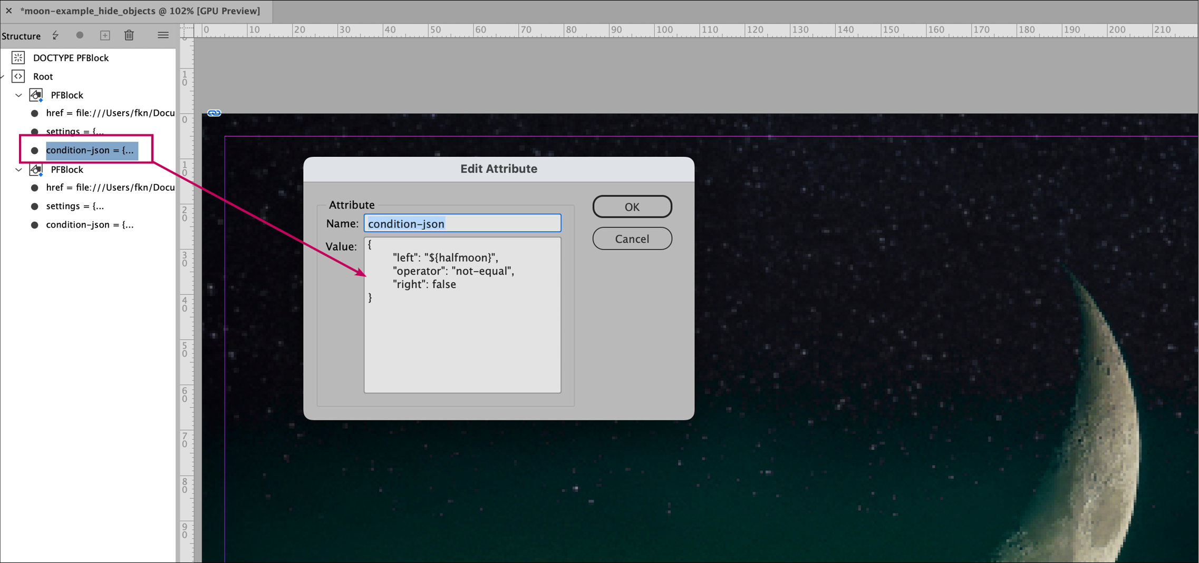Click the second PFBlock element icon
Screen dimensions: 1199x563
[36, 170]
